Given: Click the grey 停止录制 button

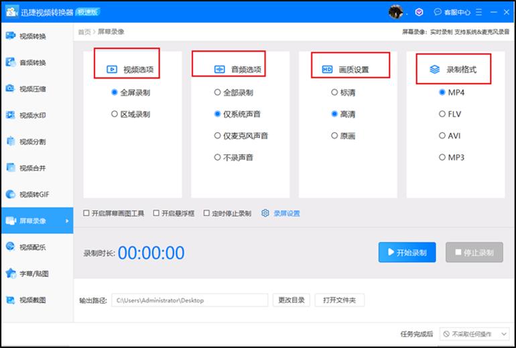Looking at the screenshot, I should (x=474, y=252).
